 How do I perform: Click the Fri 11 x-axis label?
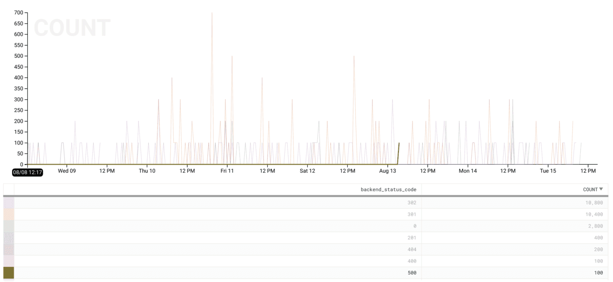pyautogui.click(x=227, y=171)
